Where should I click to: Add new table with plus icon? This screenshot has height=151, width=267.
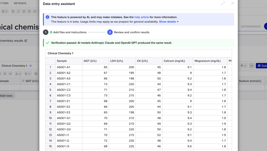(31, 66)
